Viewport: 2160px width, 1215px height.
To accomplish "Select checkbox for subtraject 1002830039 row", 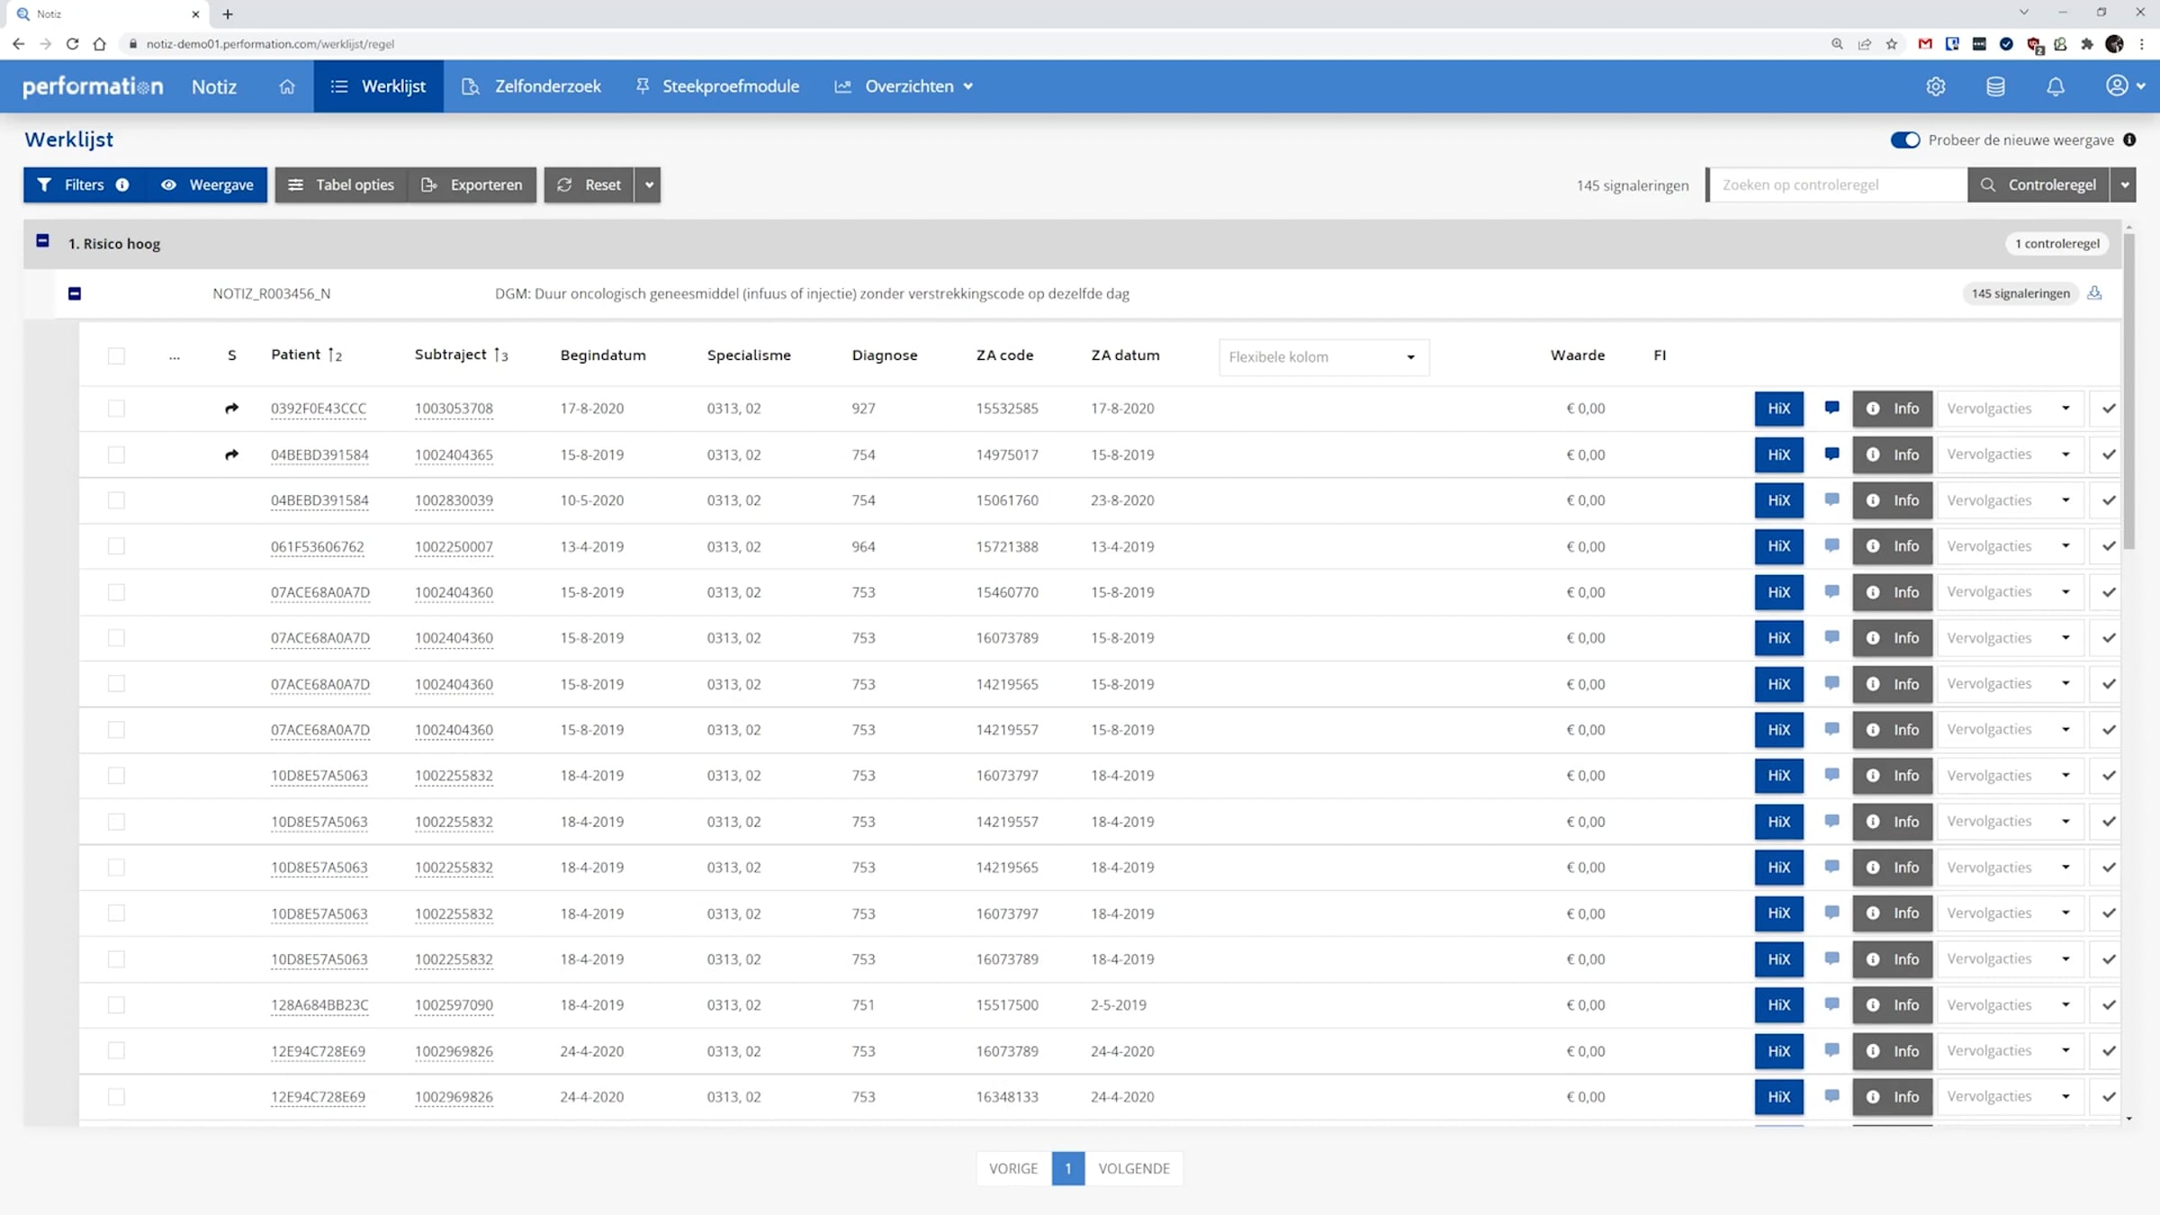I will pos(116,500).
